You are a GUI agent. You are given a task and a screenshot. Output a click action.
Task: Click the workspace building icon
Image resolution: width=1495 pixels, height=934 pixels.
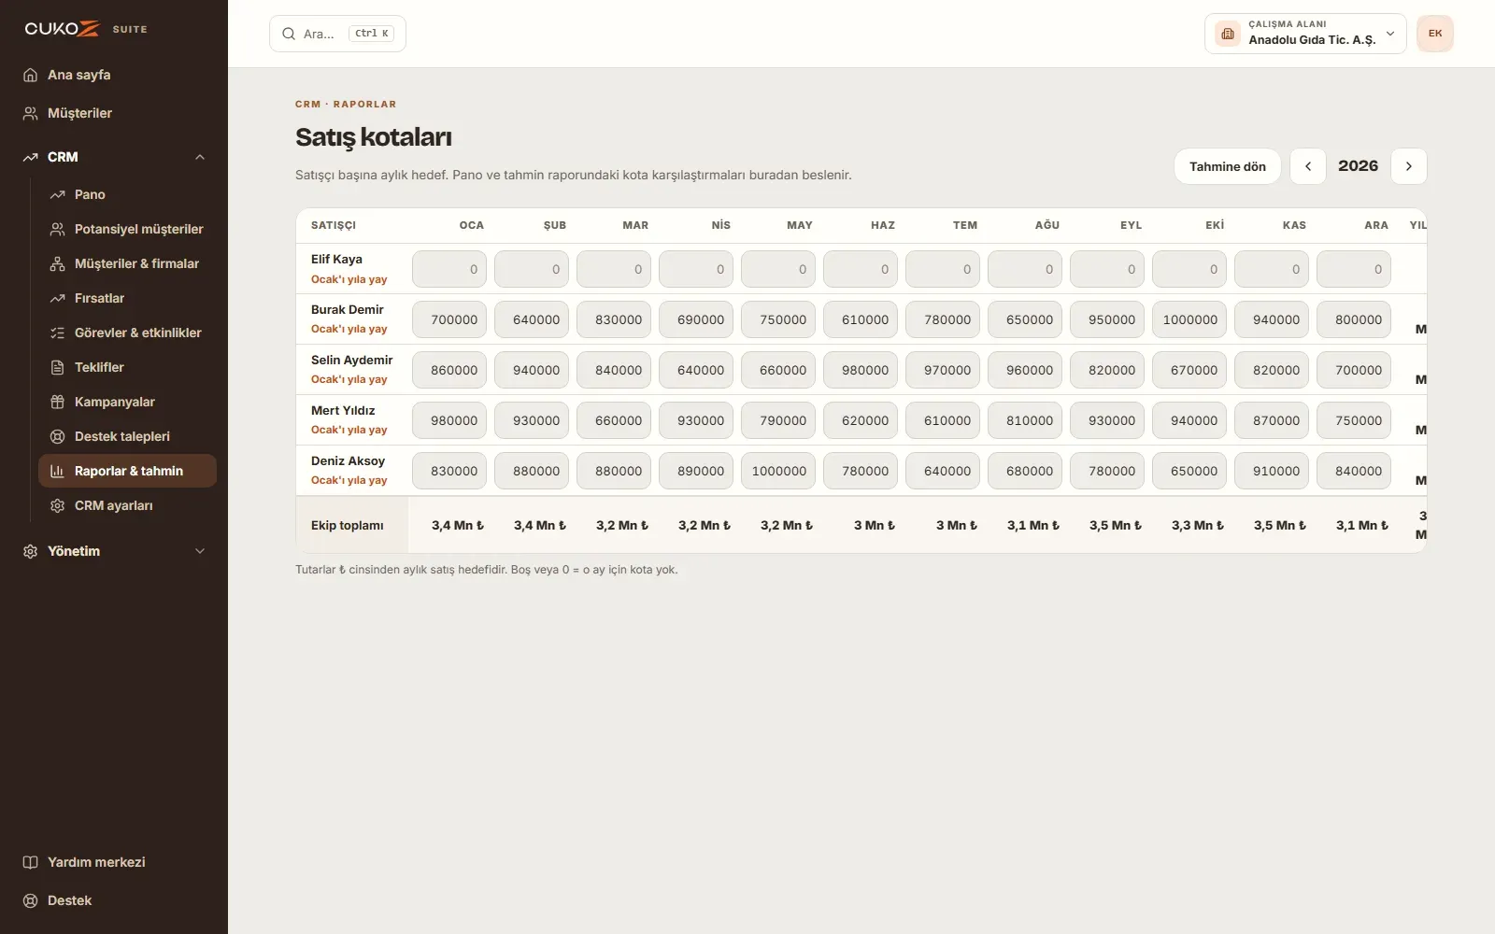point(1228,34)
